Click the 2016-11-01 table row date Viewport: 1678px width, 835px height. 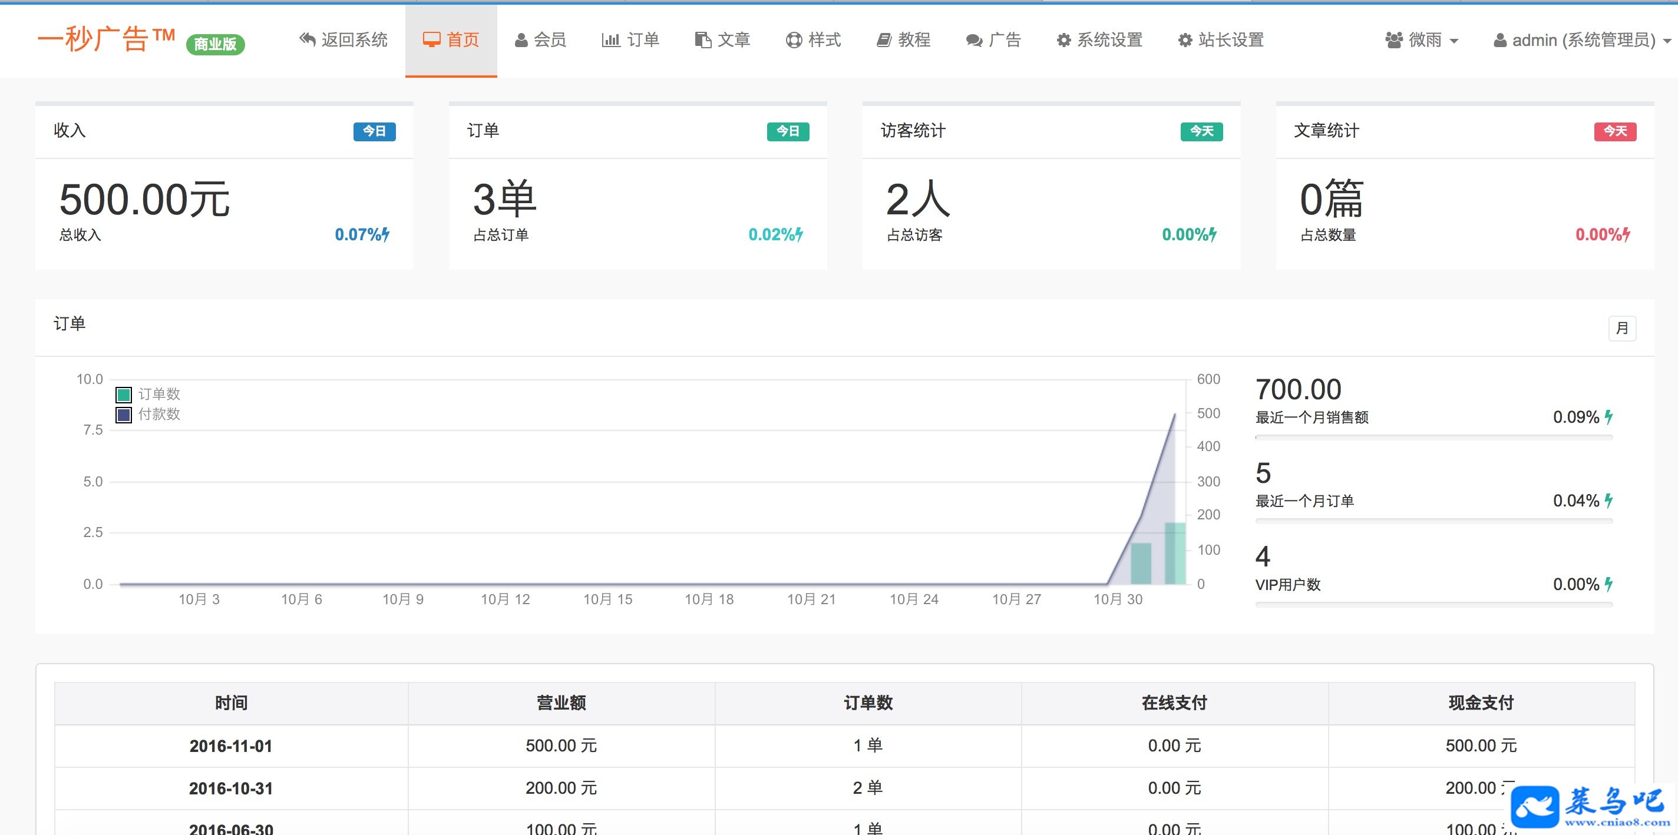click(230, 746)
